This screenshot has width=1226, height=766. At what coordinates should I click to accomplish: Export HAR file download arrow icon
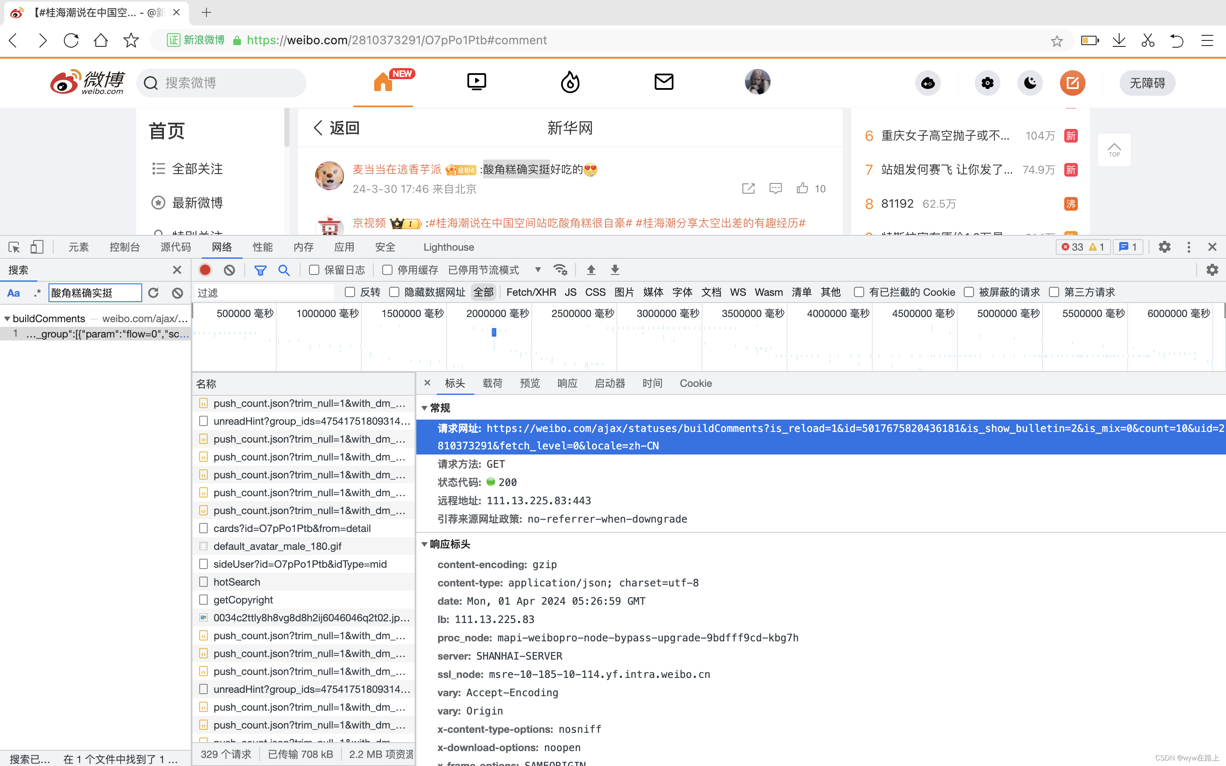pos(615,270)
